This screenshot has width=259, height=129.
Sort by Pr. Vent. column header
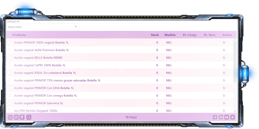[210, 35]
